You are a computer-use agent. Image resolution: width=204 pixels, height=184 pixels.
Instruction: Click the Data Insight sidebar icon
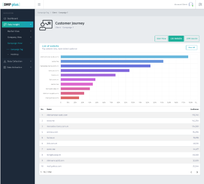pos(5,25)
